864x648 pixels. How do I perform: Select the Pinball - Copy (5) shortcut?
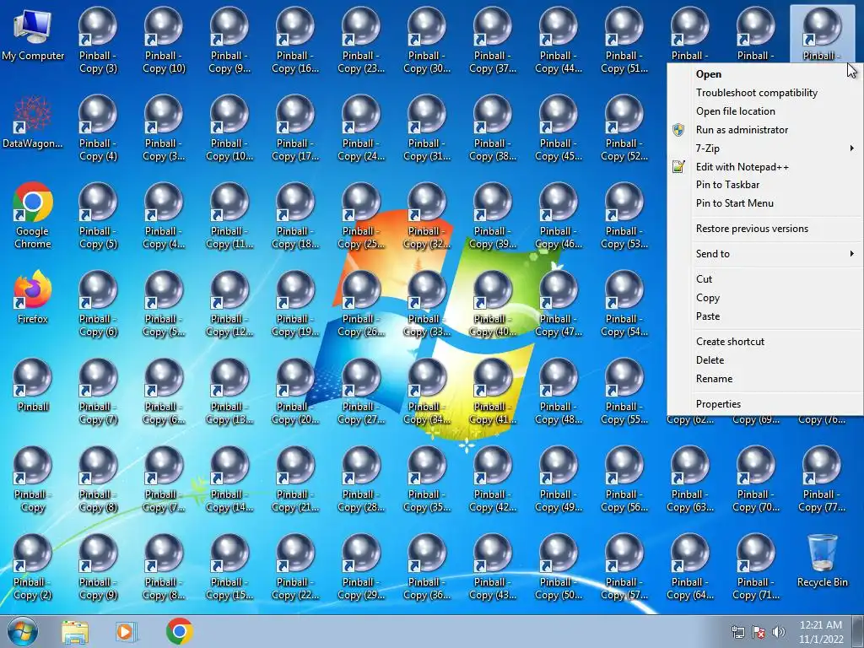[98, 215]
